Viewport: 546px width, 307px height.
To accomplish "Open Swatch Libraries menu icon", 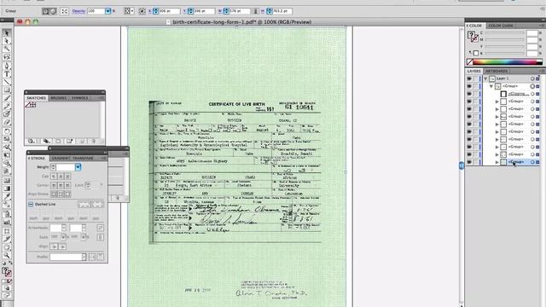I will pyautogui.click(x=32, y=141).
